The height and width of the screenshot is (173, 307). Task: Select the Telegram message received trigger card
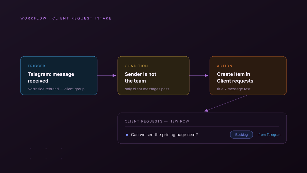(x=59, y=76)
